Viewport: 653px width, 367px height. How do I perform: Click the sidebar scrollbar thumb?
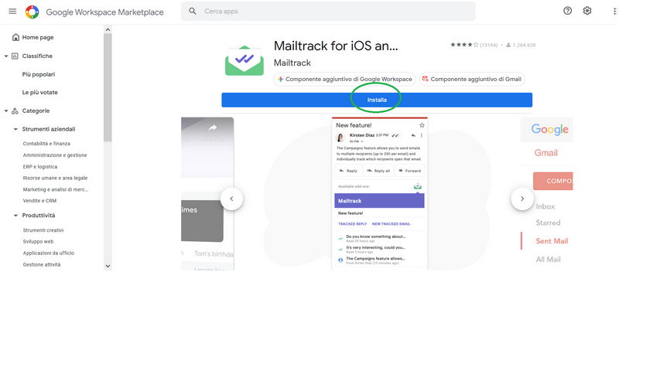coord(108,88)
